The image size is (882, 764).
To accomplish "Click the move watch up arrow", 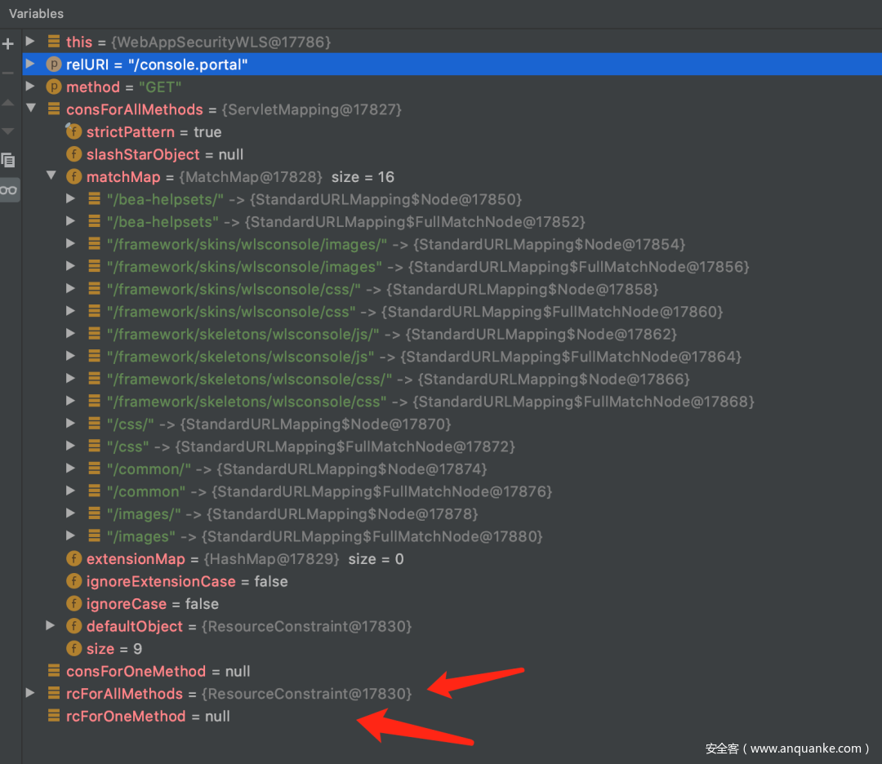I will pyautogui.click(x=8, y=103).
